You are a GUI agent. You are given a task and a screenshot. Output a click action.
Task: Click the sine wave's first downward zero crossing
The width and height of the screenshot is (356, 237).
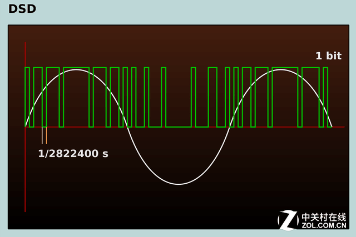pos(128,127)
